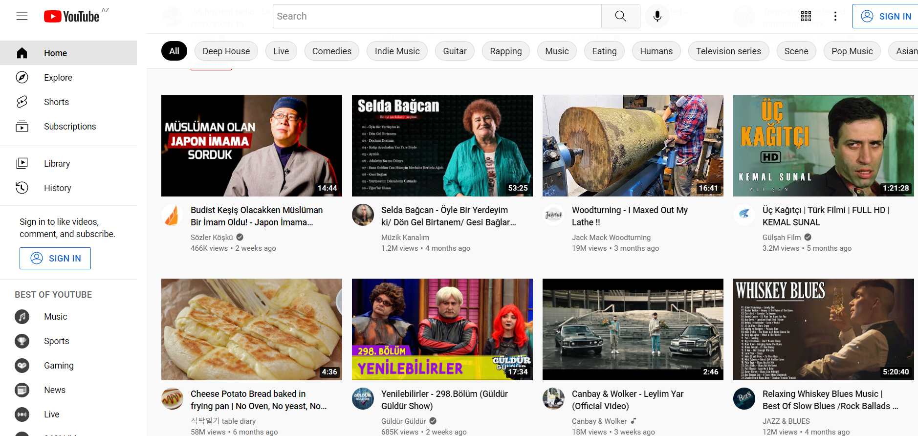
Task: Open Cheese Potato Bread video title
Action: 259,400
